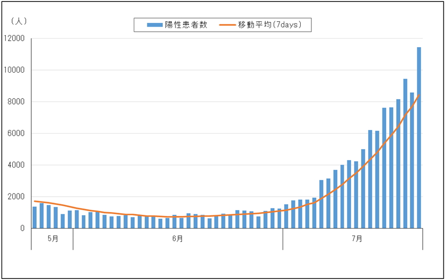This screenshot has width=445, height=280.
Task: Click the 移動平均(7days) legend label
Action: click(269, 25)
